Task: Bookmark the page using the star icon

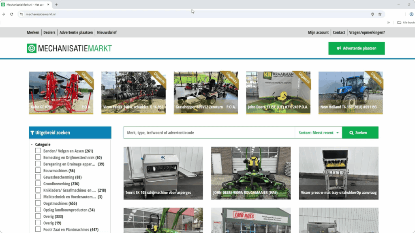Action: click(380, 14)
